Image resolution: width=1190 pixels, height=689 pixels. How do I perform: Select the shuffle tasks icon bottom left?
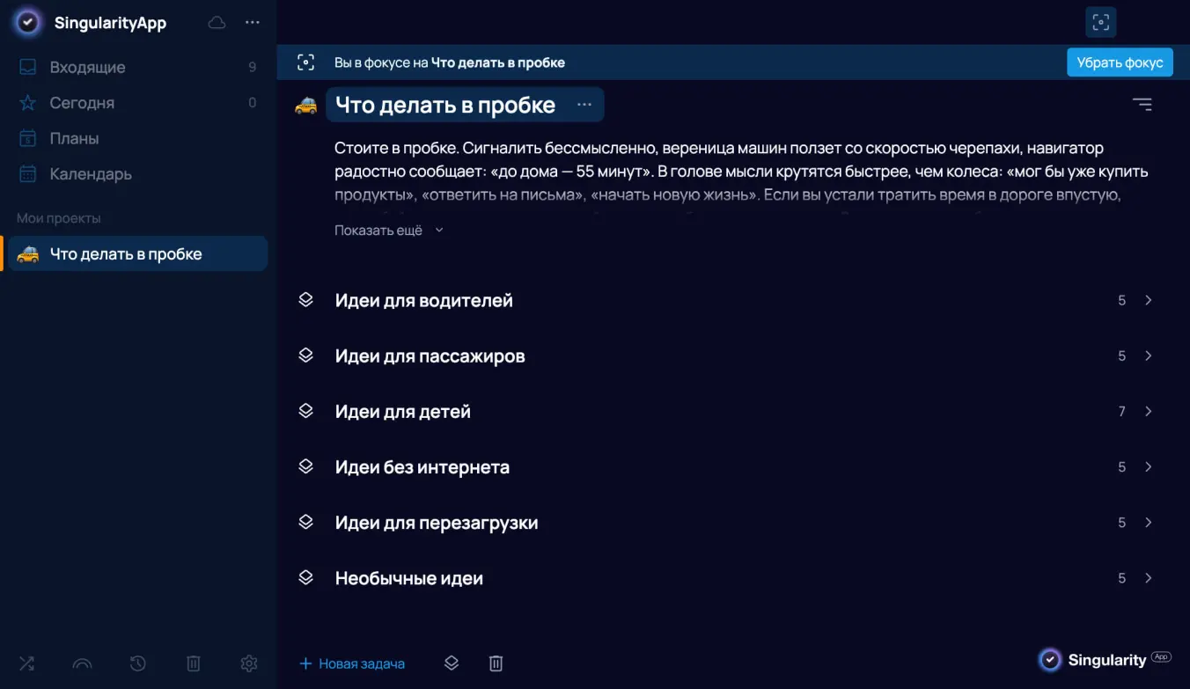click(26, 663)
